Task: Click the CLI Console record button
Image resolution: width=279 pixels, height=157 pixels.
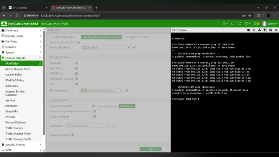Action: pyautogui.click(x=248, y=30)
